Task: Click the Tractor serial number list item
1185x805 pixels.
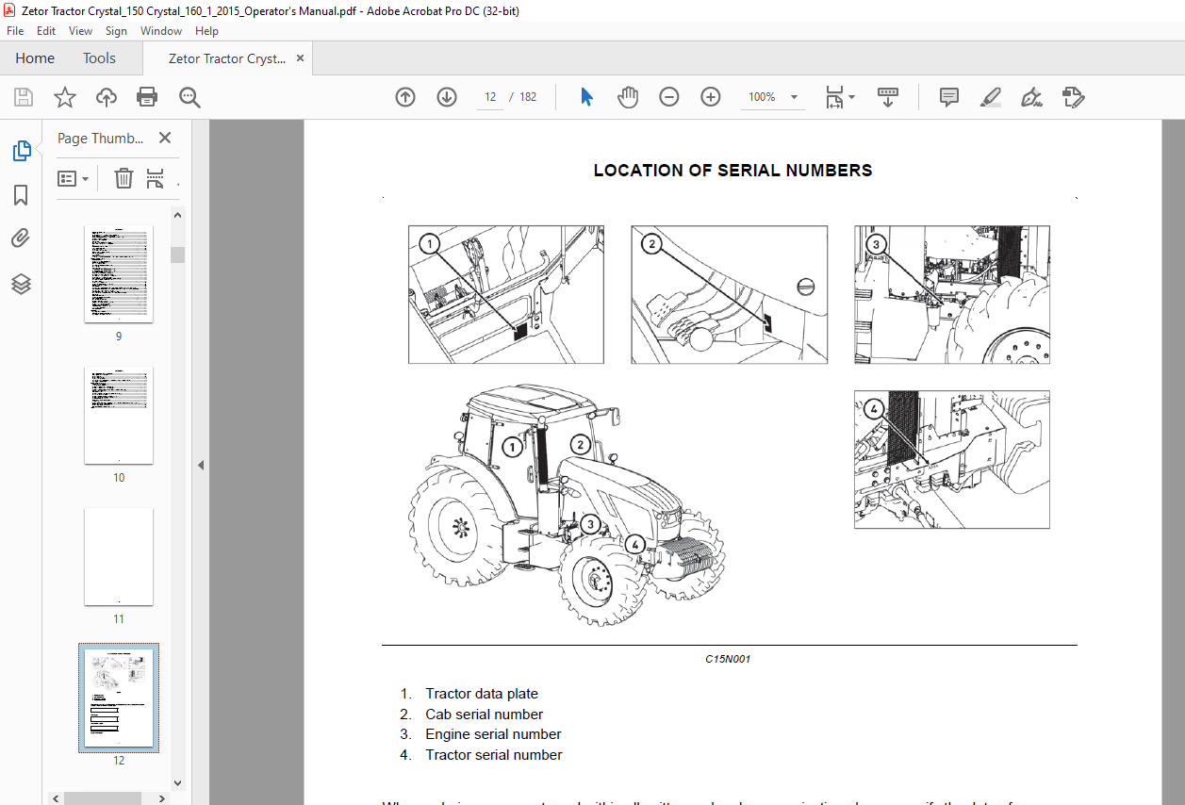Action: (494, 755)
